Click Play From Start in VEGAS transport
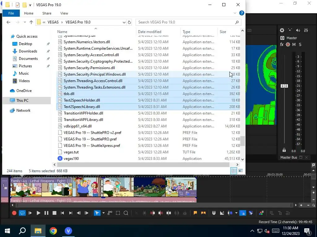The image size is (317, 237). click(30, 213)
